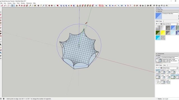Select the Rotate tool
Viewport: 179px width, 100px height.
(x=24, y=6)
